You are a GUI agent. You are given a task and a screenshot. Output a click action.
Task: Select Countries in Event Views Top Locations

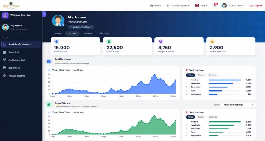213,117
